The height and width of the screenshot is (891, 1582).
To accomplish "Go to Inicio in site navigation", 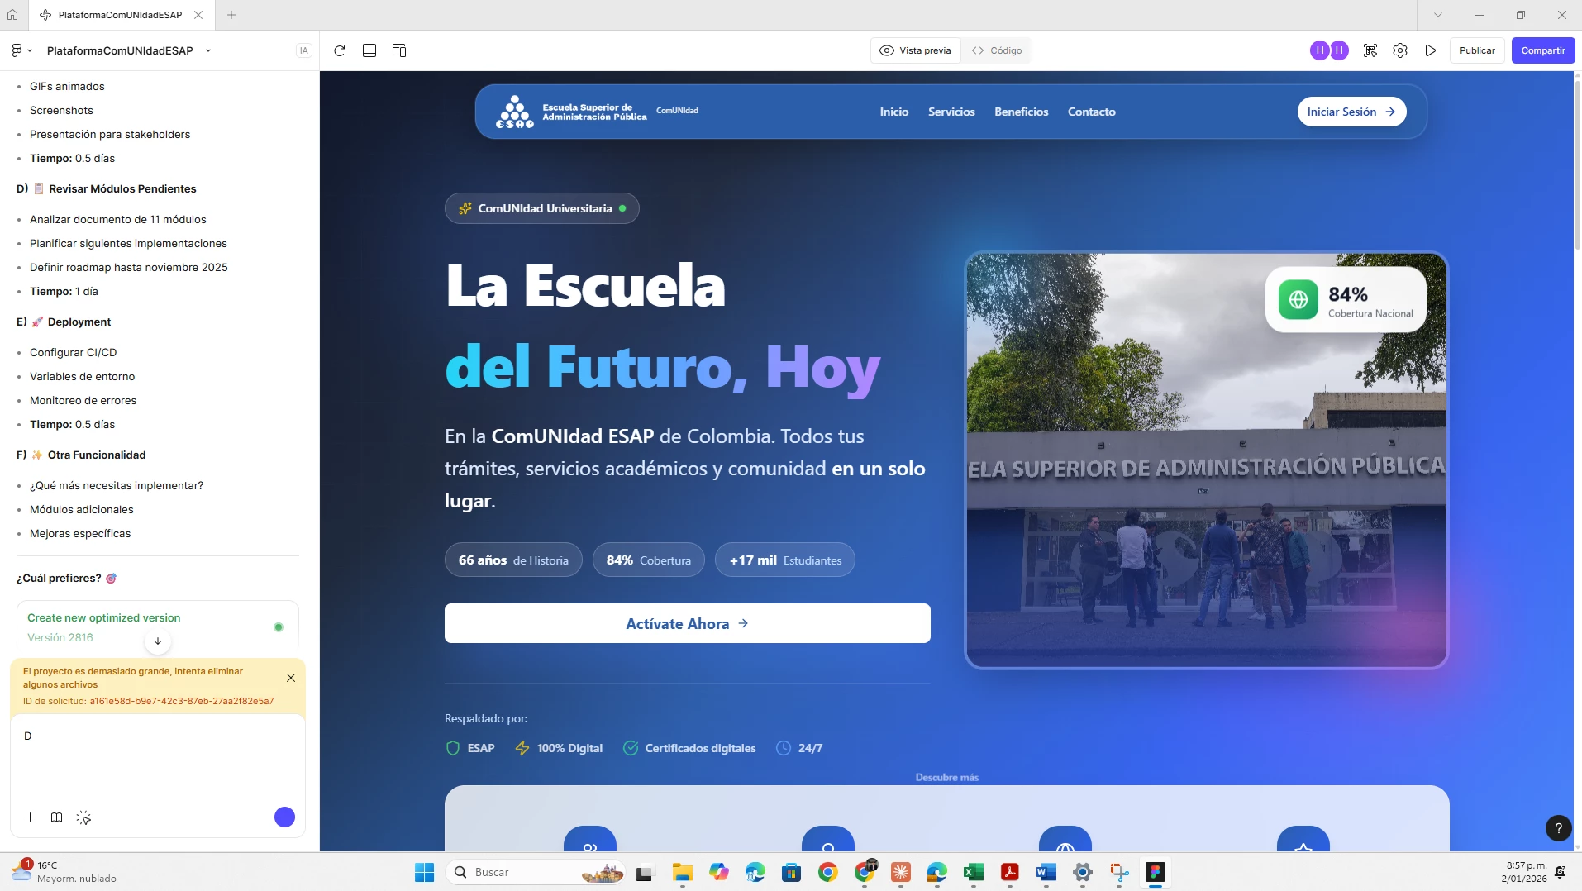I will tap(893, 112).
